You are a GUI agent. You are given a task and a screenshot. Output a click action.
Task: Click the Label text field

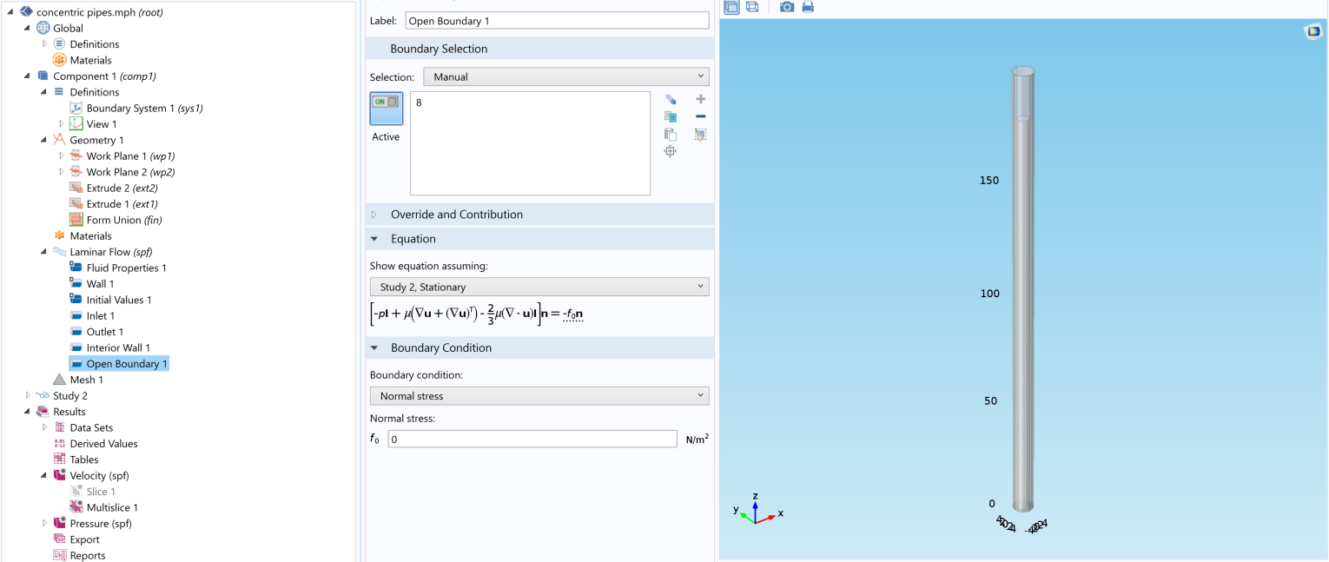(x=556, y=21)
